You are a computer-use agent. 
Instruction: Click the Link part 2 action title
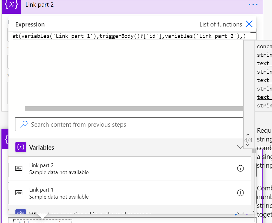click(x=40, y=5)
